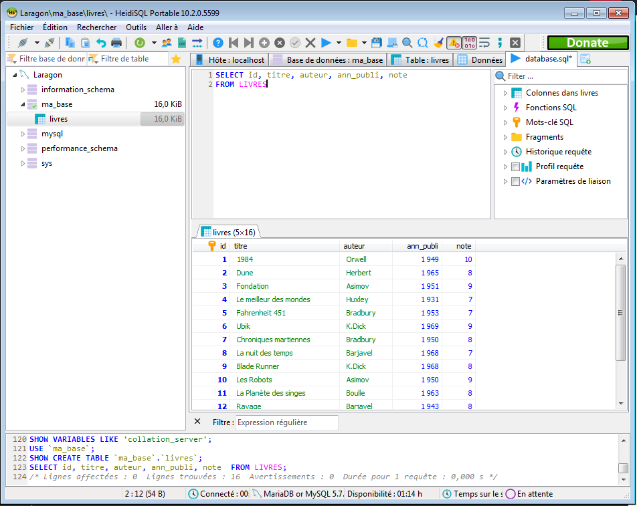Click the Expression régulière filter field
The image size is (637, 506).
287,422
